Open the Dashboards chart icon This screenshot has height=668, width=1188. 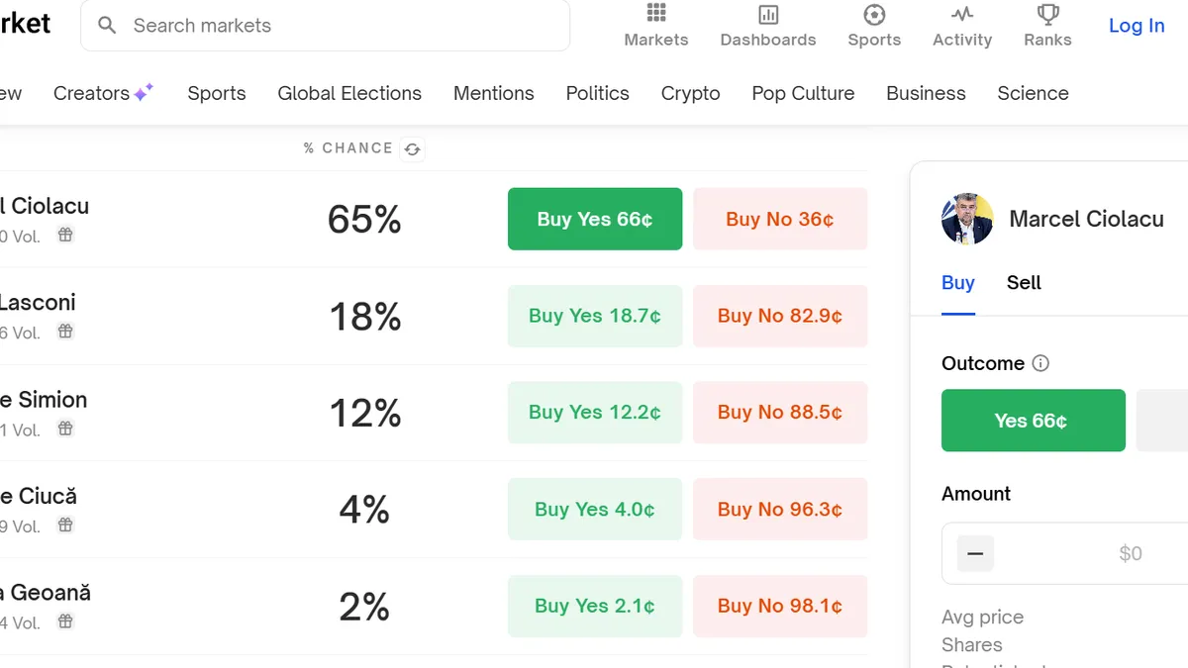coord(768,15)
